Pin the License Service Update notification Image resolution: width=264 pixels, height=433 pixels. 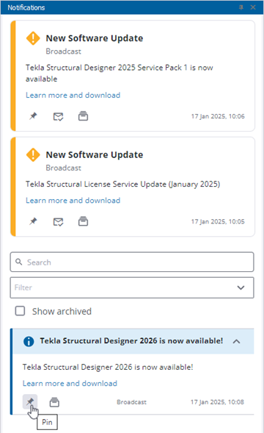pyautogui.click(x=33, y=221)
